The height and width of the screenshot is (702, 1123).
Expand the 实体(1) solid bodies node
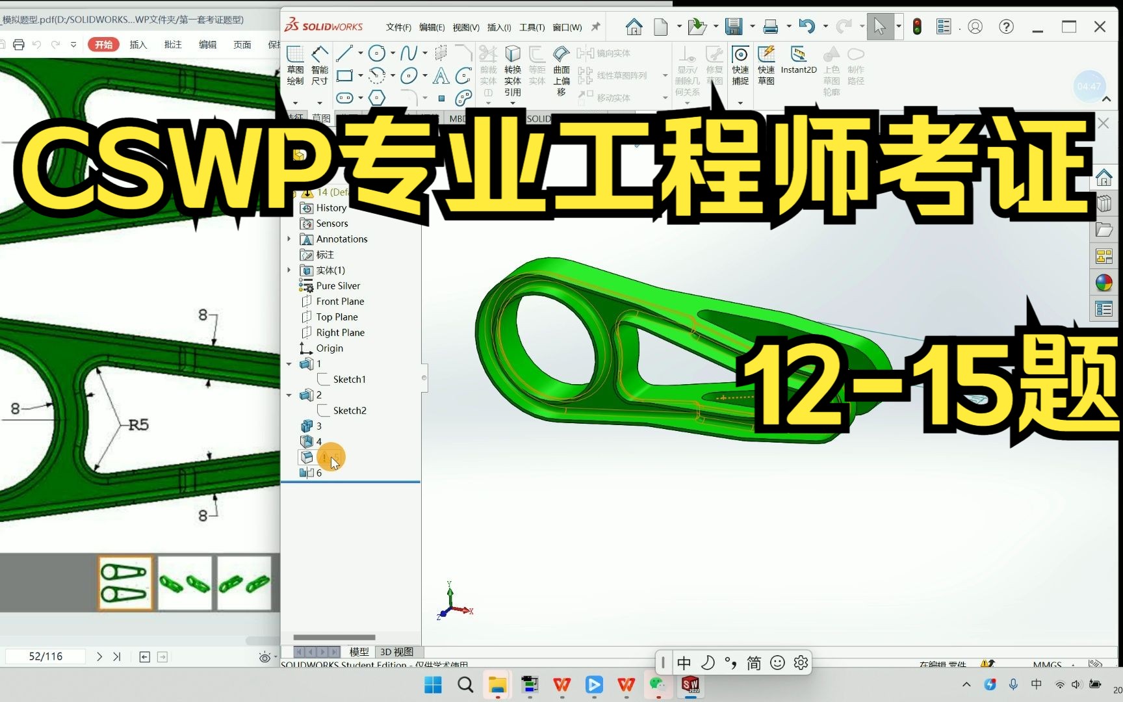click(289, 270)
